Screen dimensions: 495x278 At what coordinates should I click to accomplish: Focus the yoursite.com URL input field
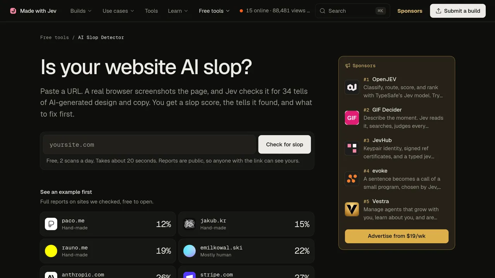[149, 144]
